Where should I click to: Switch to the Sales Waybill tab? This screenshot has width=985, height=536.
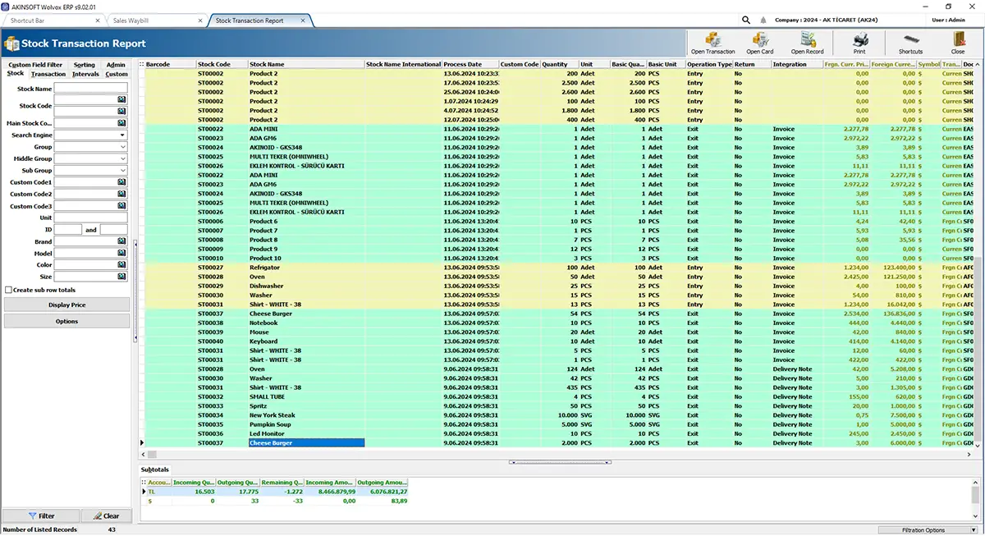tap(154, 20)
